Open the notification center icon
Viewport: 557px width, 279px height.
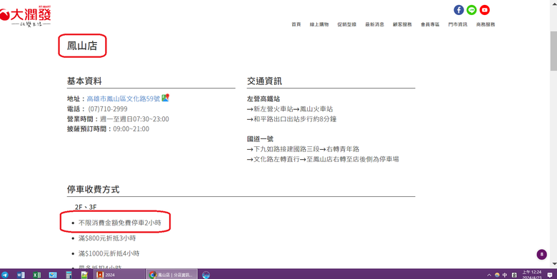click(550, 275)
